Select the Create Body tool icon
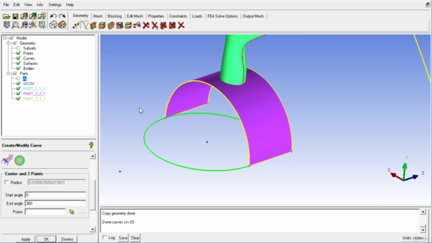Image resolution: width=432 pixels, height=243 pixels. (102, 26)
